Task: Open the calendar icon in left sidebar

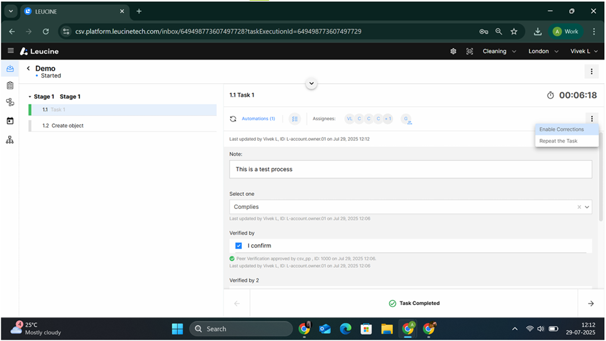Action: (x=9, y=121)
